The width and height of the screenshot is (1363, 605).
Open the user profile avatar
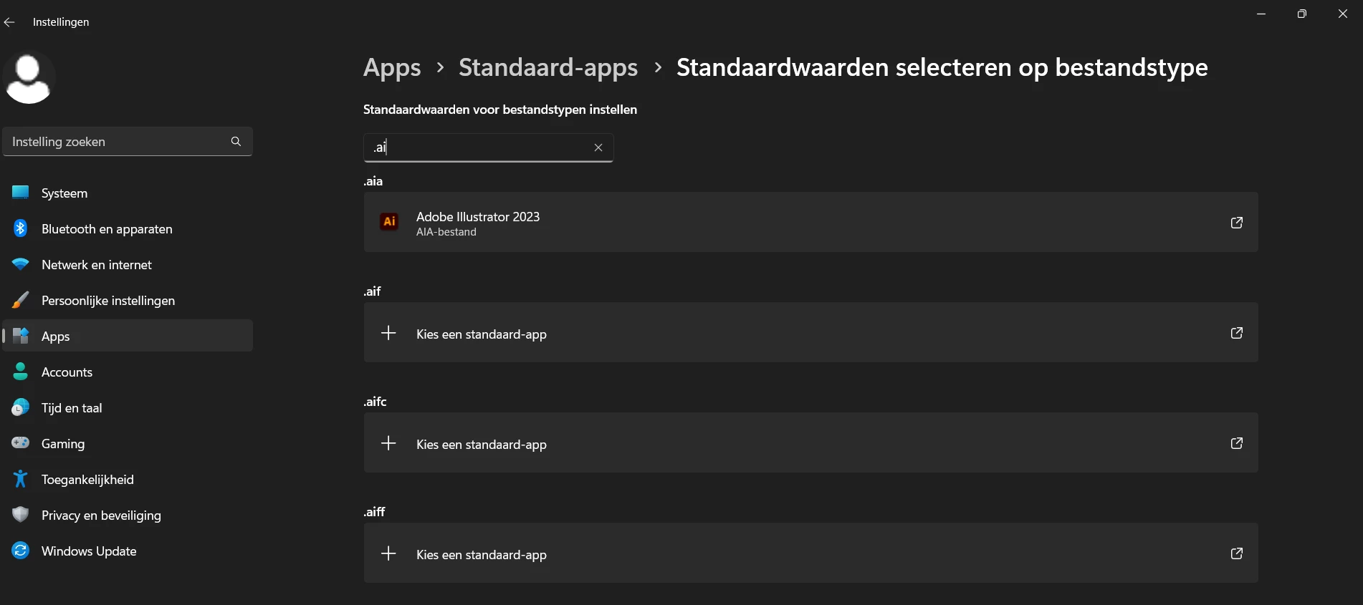point(29,78)
